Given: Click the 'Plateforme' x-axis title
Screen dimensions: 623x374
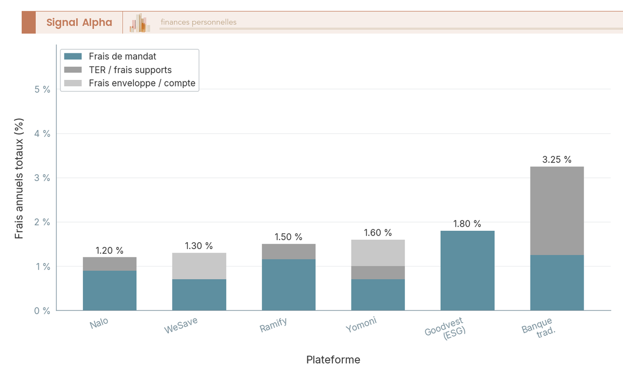Looking at the screenshot, I should click(333, 359).
